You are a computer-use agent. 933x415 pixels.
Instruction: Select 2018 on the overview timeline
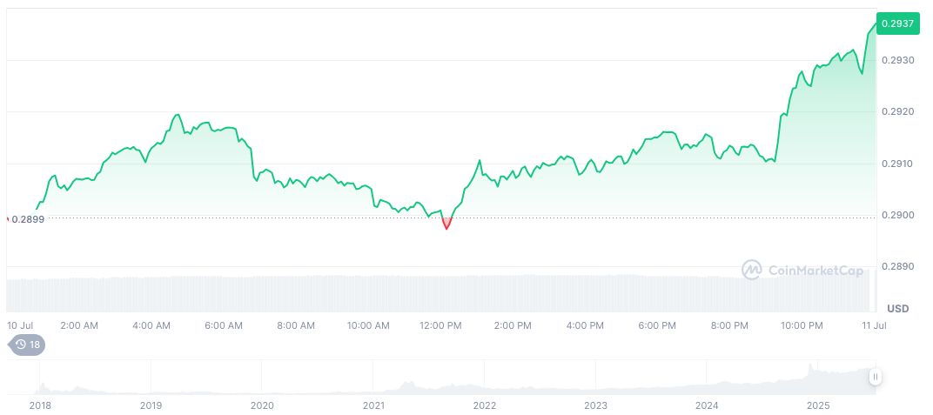(40, 405)
